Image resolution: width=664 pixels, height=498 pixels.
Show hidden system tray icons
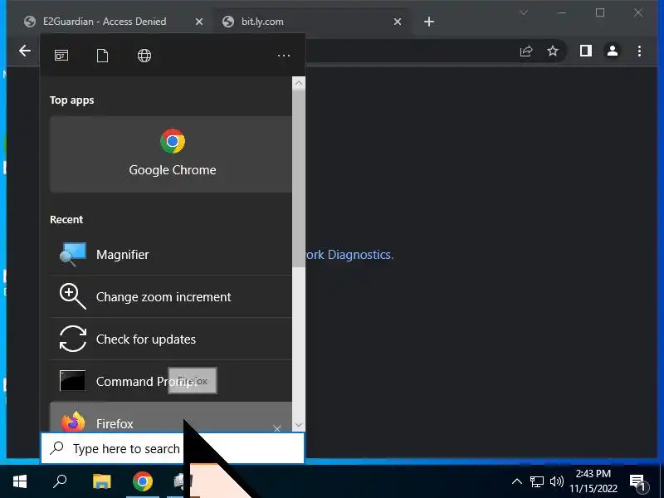[516, 481]
